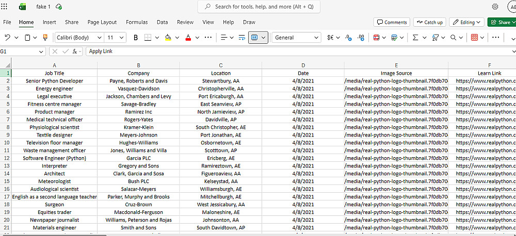Image resolution: width=516 pixels, height=236 pixels.
Task: Open the Comments pane button
Action: [x=392, y=22]
